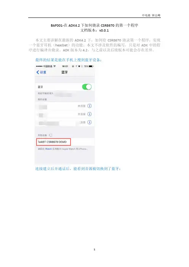189x267 pixels.
Task: Click the searching spinner next to 其他设备
Action: pos(50,135)
